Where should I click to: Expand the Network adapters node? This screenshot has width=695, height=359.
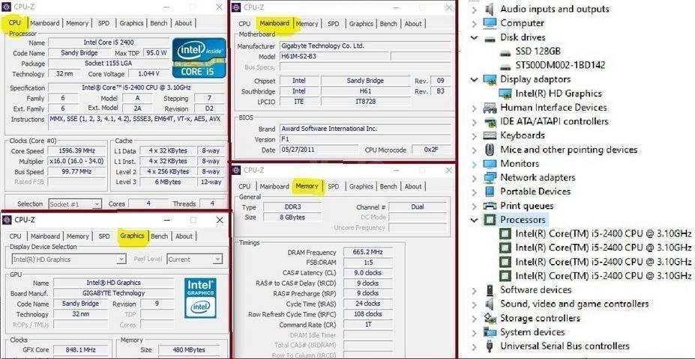(475, 178)
